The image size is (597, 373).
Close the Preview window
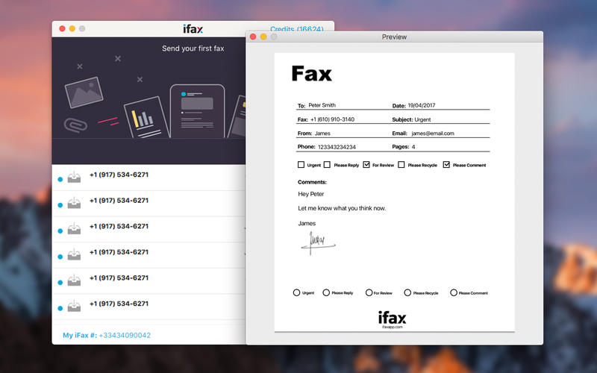pyautogui.click(x=253, y=37)
